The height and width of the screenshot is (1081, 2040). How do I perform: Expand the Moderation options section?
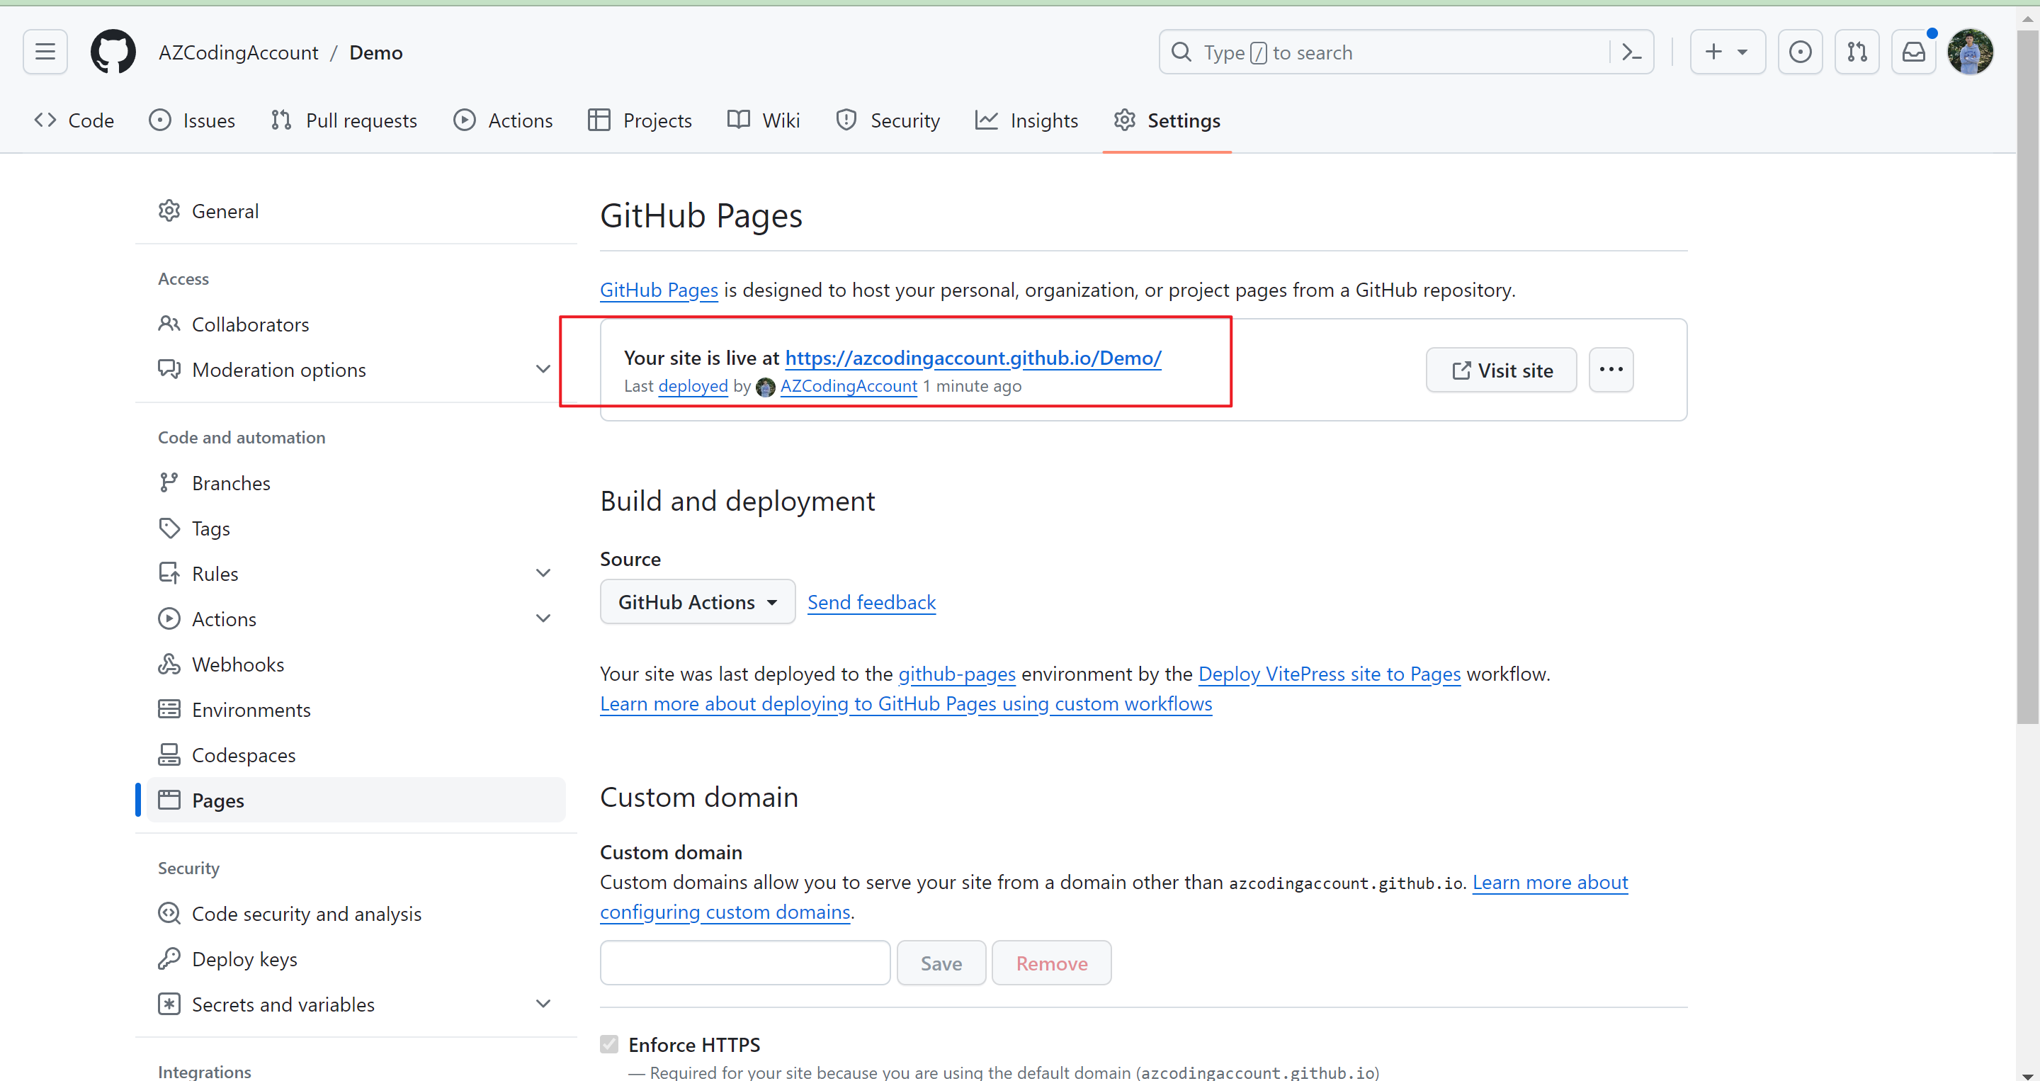pyautogui.click(x=543, y=369)
